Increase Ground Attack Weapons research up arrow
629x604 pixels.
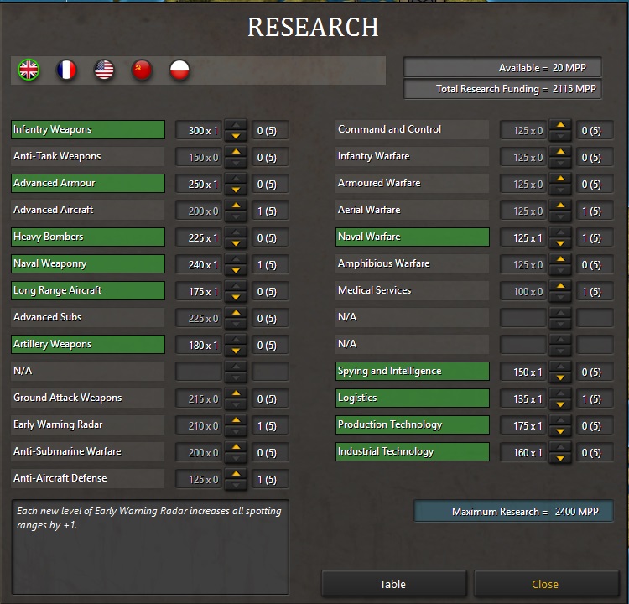(236, 393)
